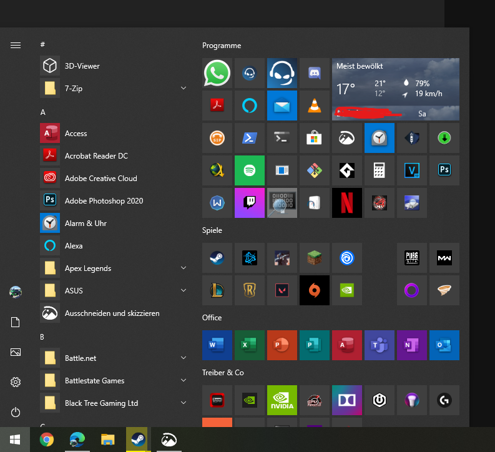The height and width of the screenshot is (452, 495).
Task: Expand the Apex Legends folder
Action: pyautogui.click(x=184, y=268)
